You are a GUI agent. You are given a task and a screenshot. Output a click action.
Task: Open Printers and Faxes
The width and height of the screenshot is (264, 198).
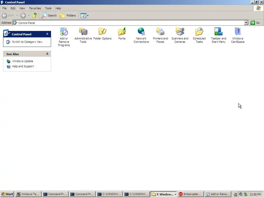click(160, 35)
